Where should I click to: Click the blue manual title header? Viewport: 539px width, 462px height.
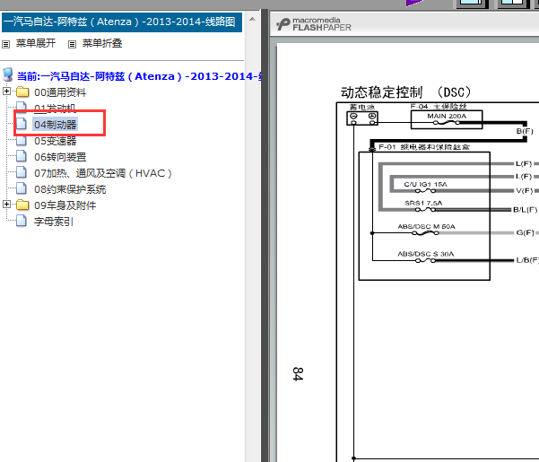tap(122, 22)
